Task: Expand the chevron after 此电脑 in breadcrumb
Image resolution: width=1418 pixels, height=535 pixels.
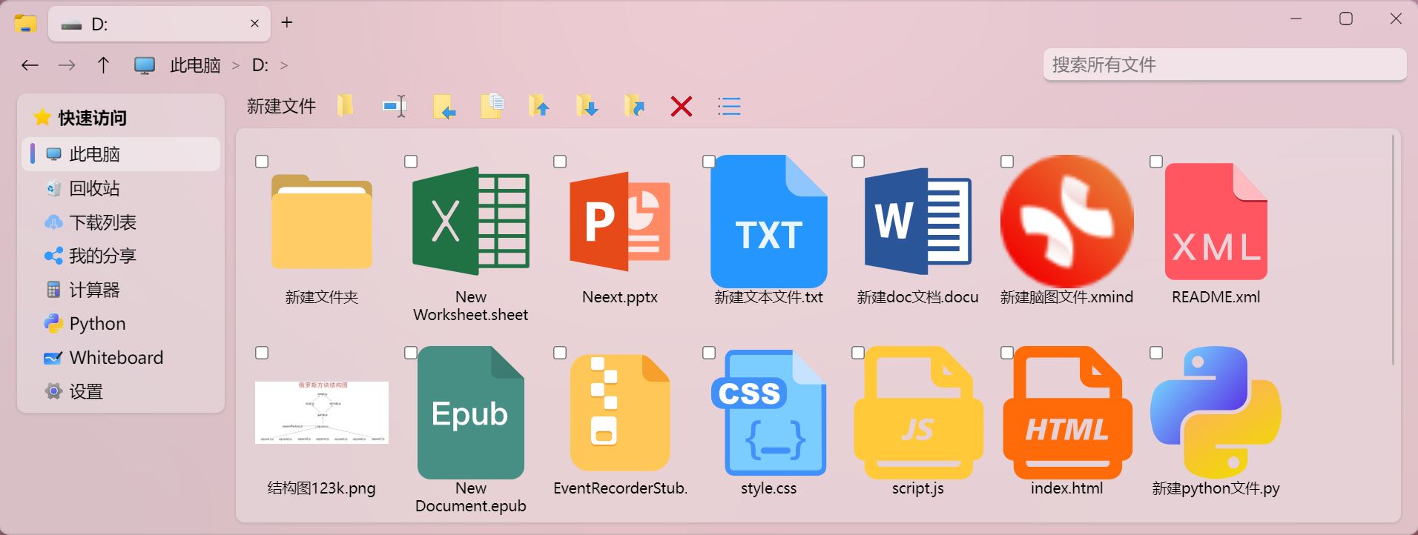Action: coord(236,66)
